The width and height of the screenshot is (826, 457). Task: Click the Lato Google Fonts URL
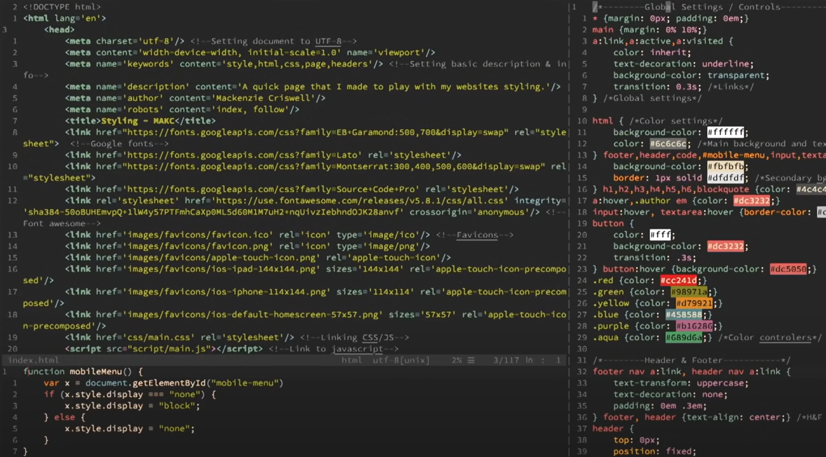point(242,155)
